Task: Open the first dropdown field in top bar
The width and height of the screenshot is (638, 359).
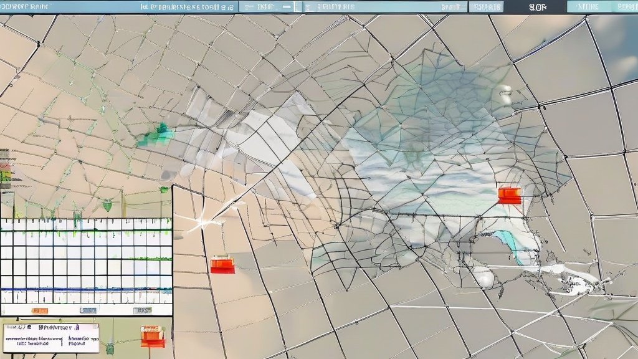Action: point(267,7)
